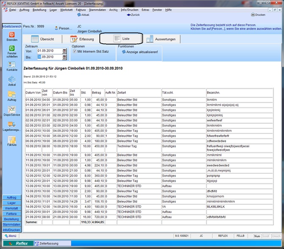Image resolution: width=284 pixels, height=249 pixels.
Task: Click FELLB in the status bar
Action: click(x=240, y=236)
